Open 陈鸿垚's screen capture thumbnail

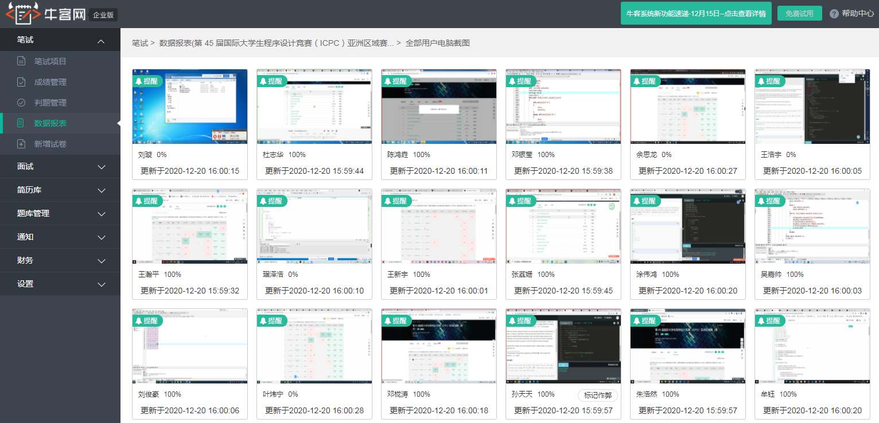[439, 107]
